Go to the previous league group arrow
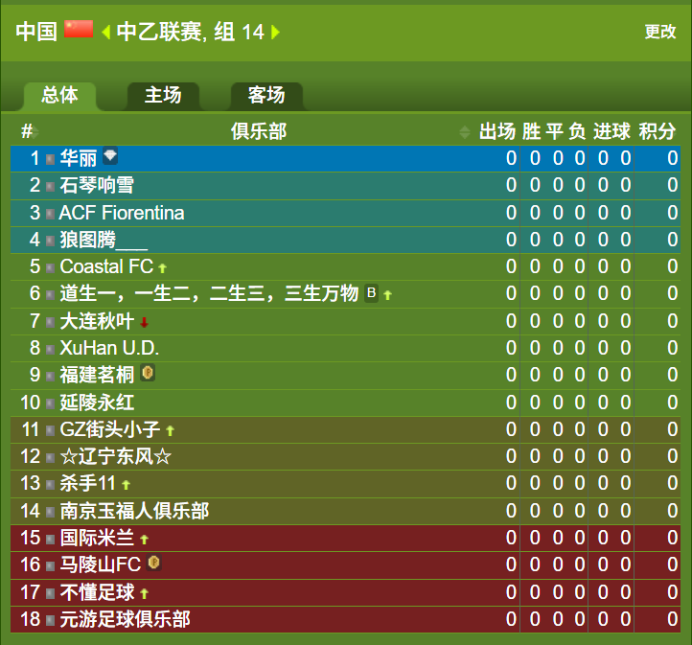 (x=105, y=33)
